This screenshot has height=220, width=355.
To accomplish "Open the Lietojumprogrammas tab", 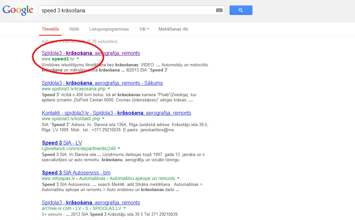I will tap(109, 29).
